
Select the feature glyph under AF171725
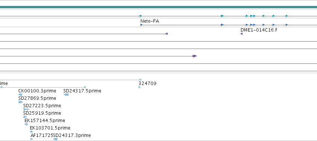(x=32, y=139)
